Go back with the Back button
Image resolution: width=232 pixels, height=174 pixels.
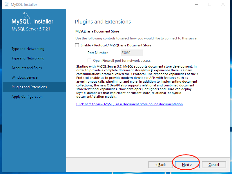(x=161, y=165)
